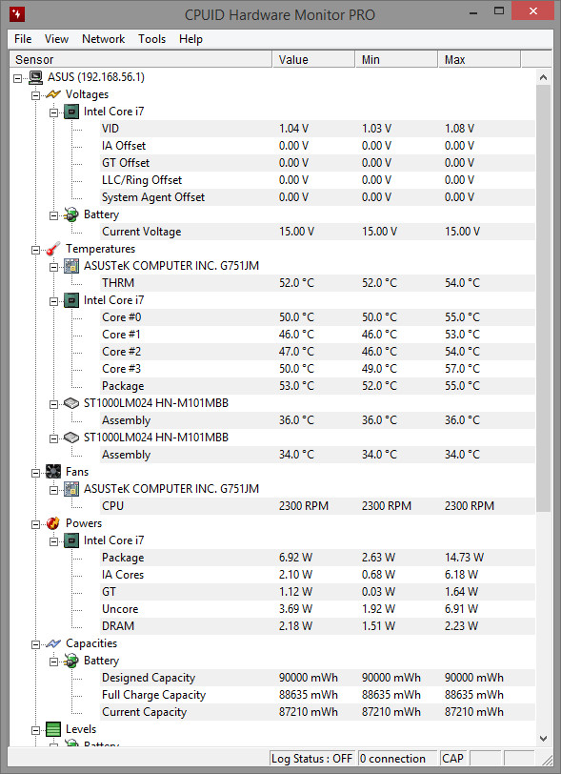Image resolution: width=561 pixels, height=774 pixels.
Task: Collapse Battery node under Capacities
Action: pos(53,662)
